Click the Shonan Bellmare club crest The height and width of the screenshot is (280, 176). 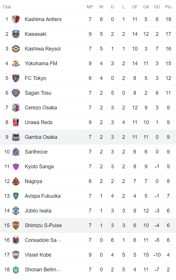(x=16, y=270)
